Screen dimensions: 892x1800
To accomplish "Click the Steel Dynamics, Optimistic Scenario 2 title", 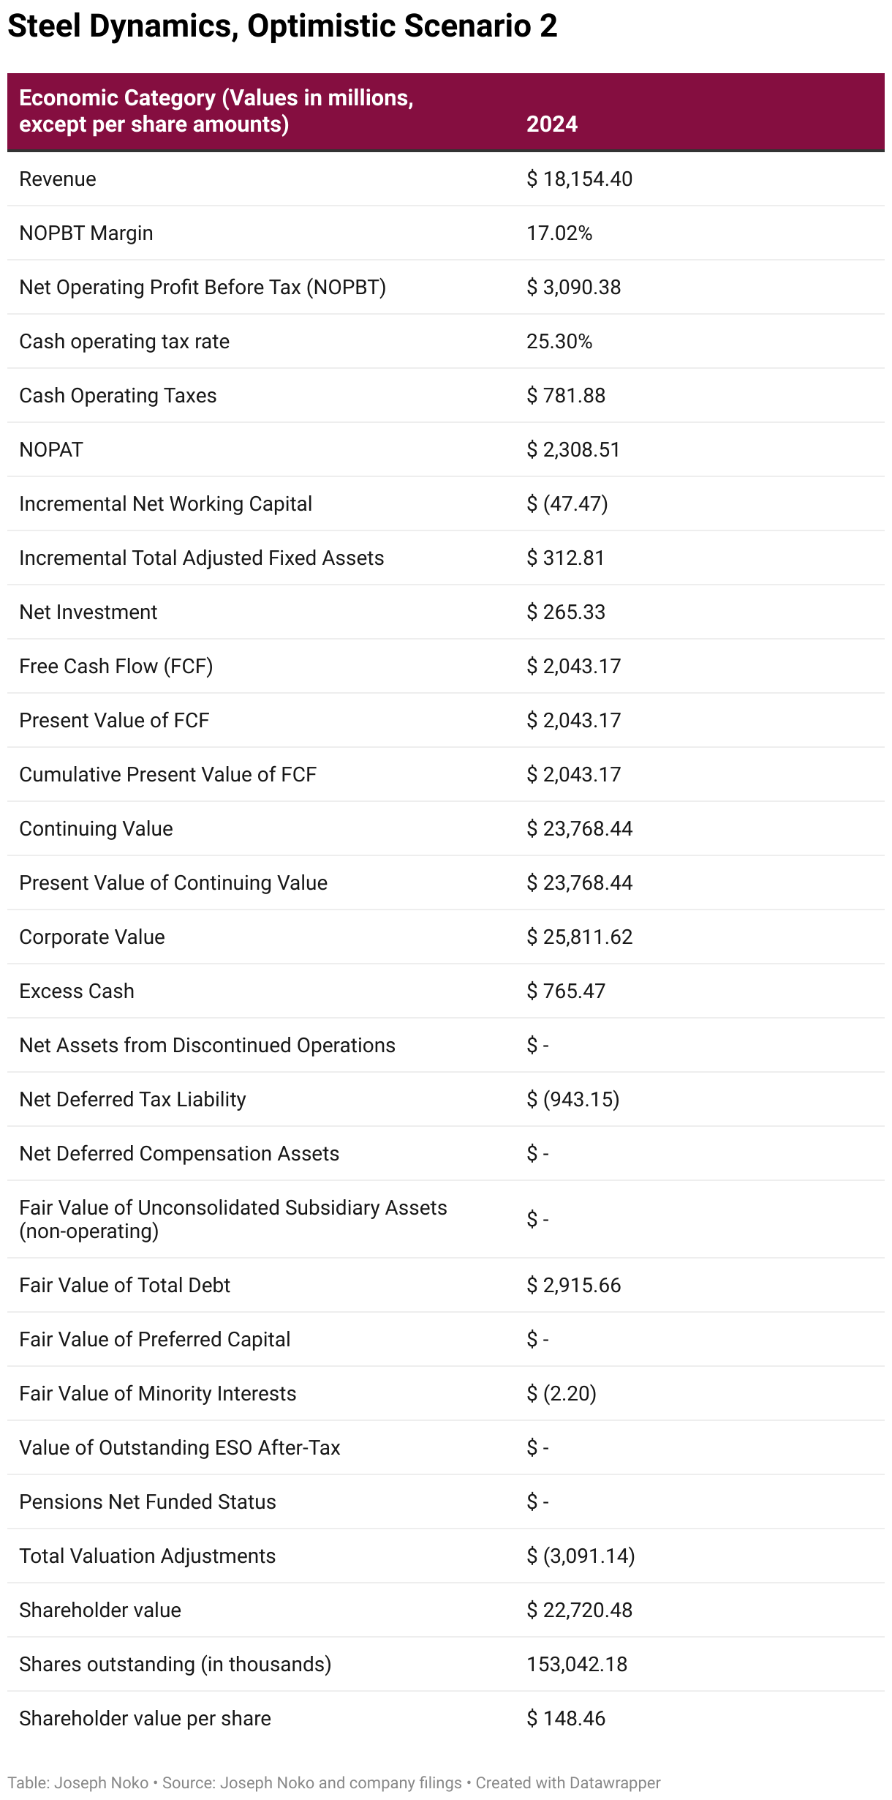I will click(x=282, y=26).
